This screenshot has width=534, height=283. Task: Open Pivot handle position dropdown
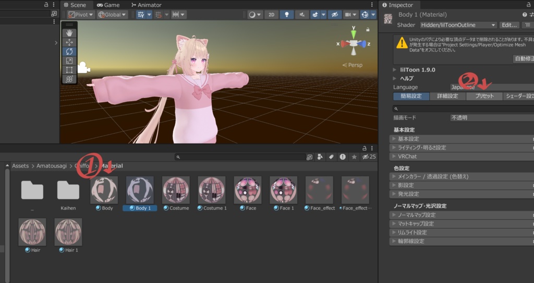point(81,15)
